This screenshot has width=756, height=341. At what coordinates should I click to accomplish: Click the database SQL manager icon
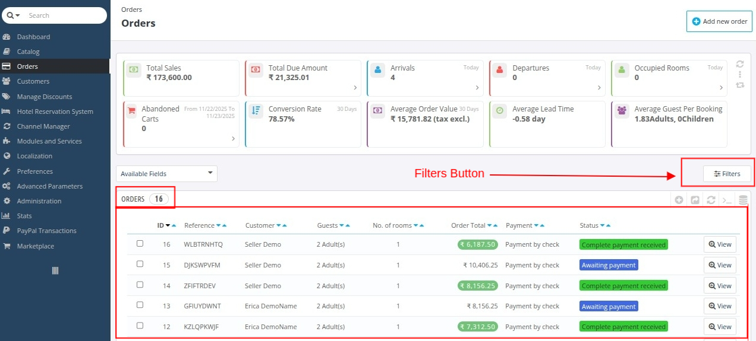point(742,200)
